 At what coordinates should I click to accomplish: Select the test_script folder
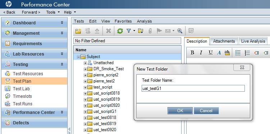tap(103, 87)
